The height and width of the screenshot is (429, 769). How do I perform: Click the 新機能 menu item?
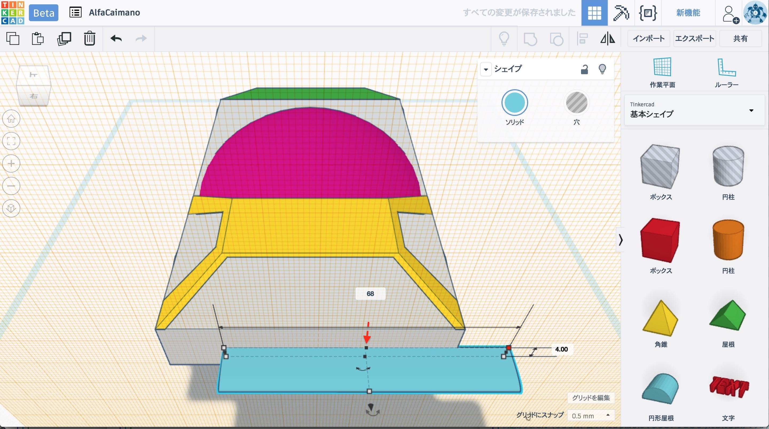(688, 13)
